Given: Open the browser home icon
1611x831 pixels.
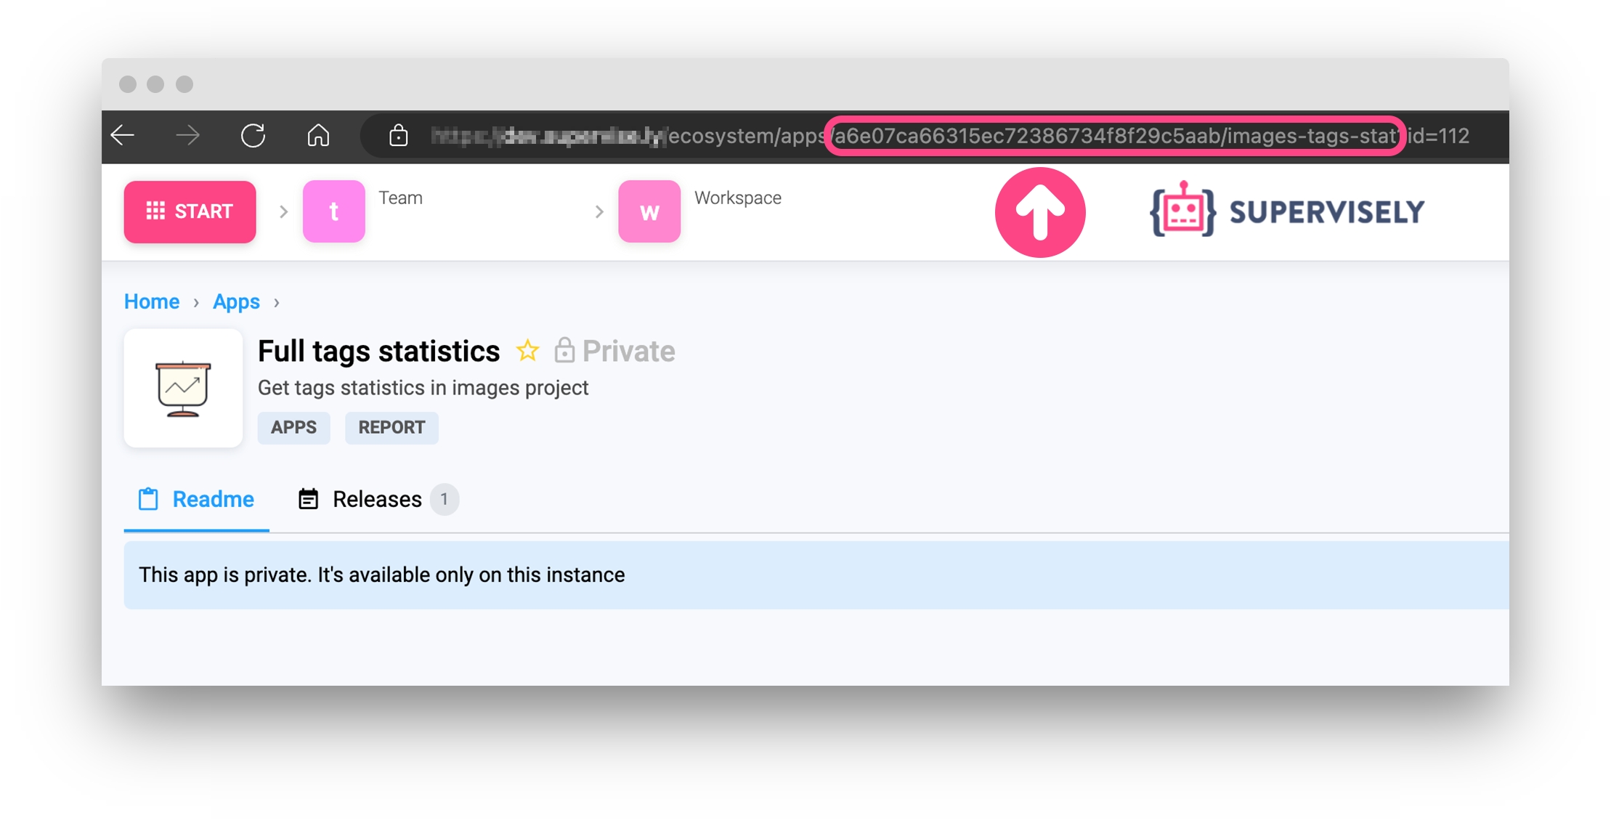Looking at the screenshot, I should [x=318, y=135].
